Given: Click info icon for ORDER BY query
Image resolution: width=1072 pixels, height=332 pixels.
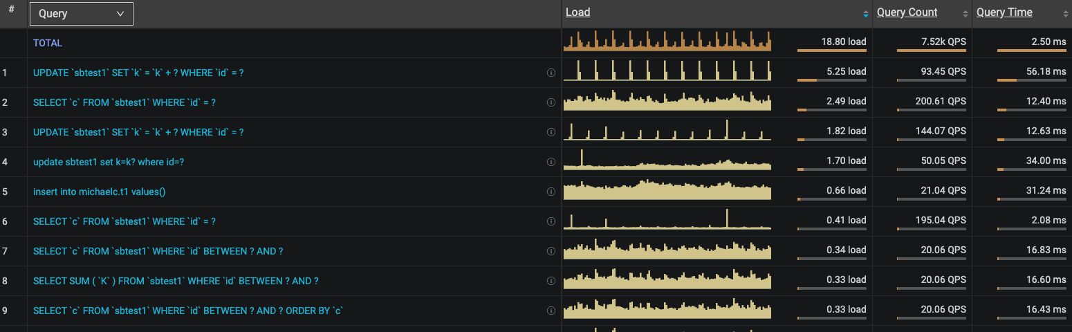Looking at the screenshot, I should (551, 311).
